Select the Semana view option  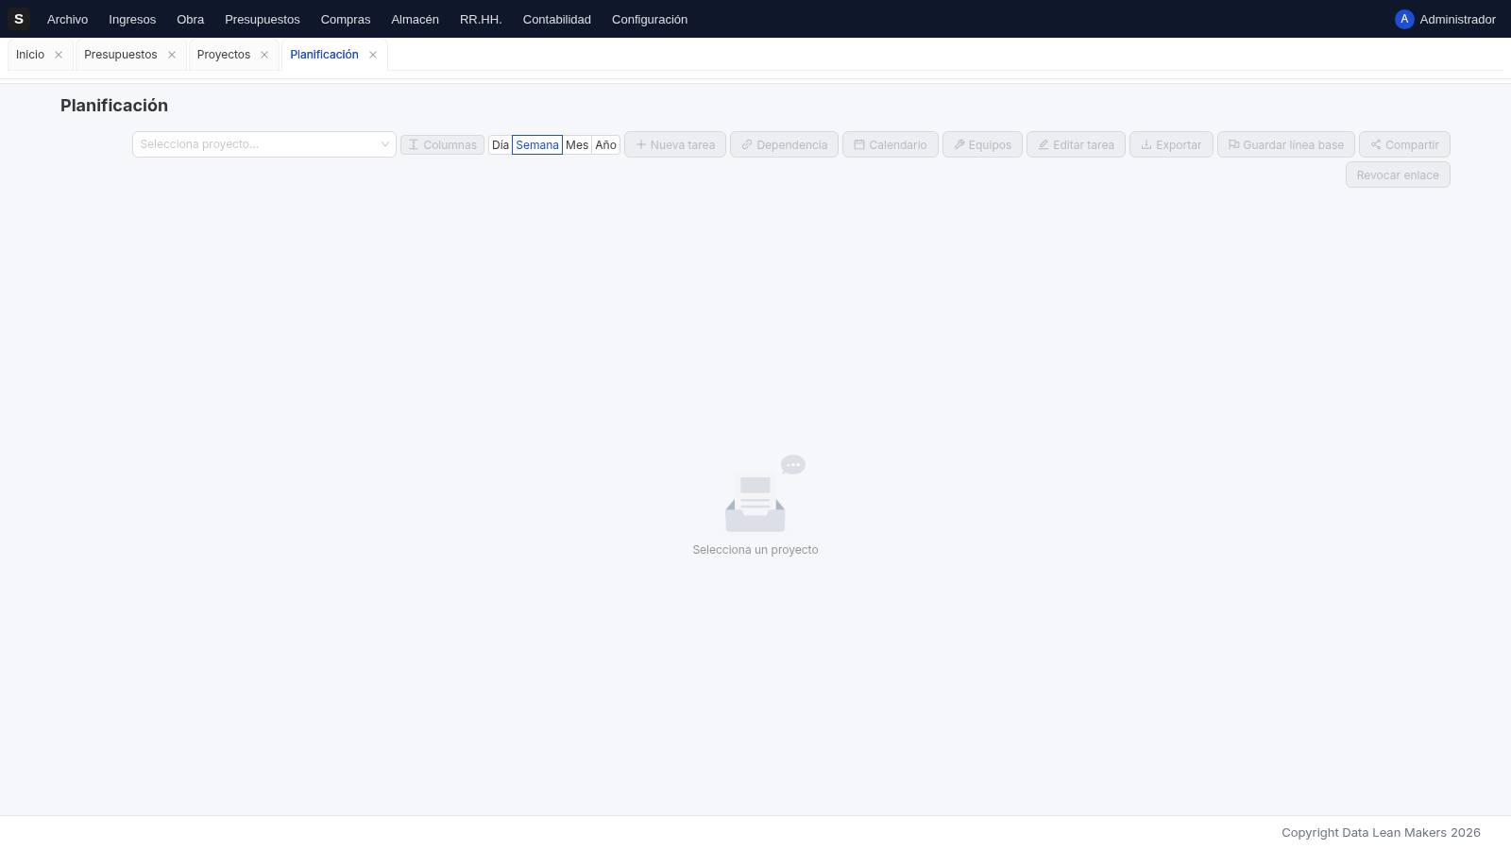[537, 144]
